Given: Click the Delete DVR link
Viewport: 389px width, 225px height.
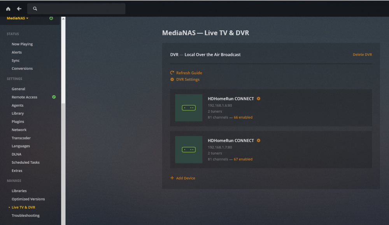Looking at the screenshot, I should [362, 54].
